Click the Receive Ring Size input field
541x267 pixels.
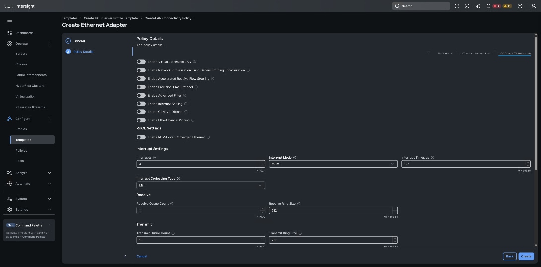click(x=333, y=210)
